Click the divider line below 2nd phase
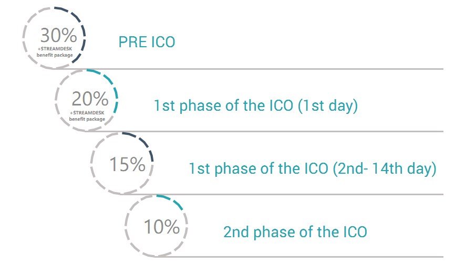 coord(300,257)
